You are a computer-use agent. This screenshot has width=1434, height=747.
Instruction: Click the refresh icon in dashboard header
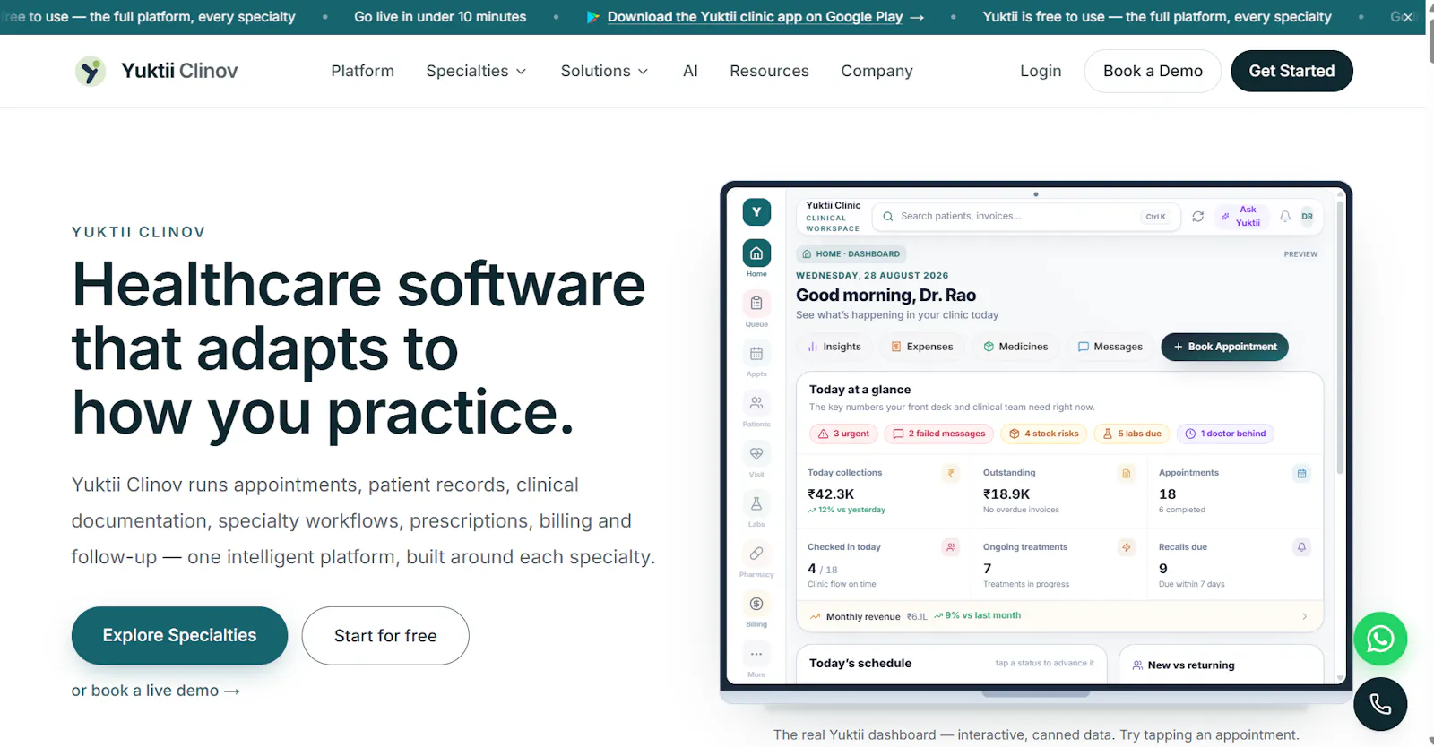[1197, 217]
